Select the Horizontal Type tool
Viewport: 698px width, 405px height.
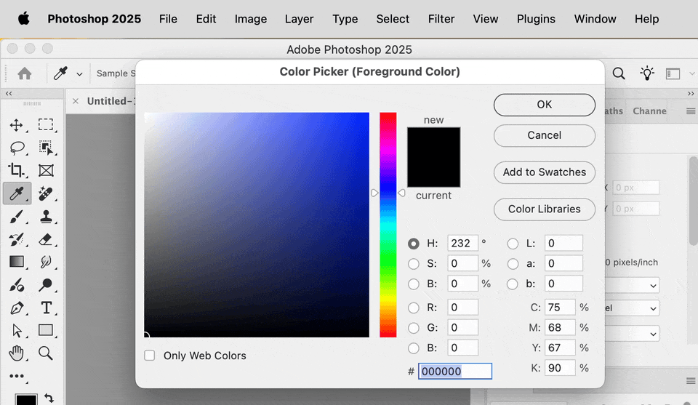coord(46,308)
